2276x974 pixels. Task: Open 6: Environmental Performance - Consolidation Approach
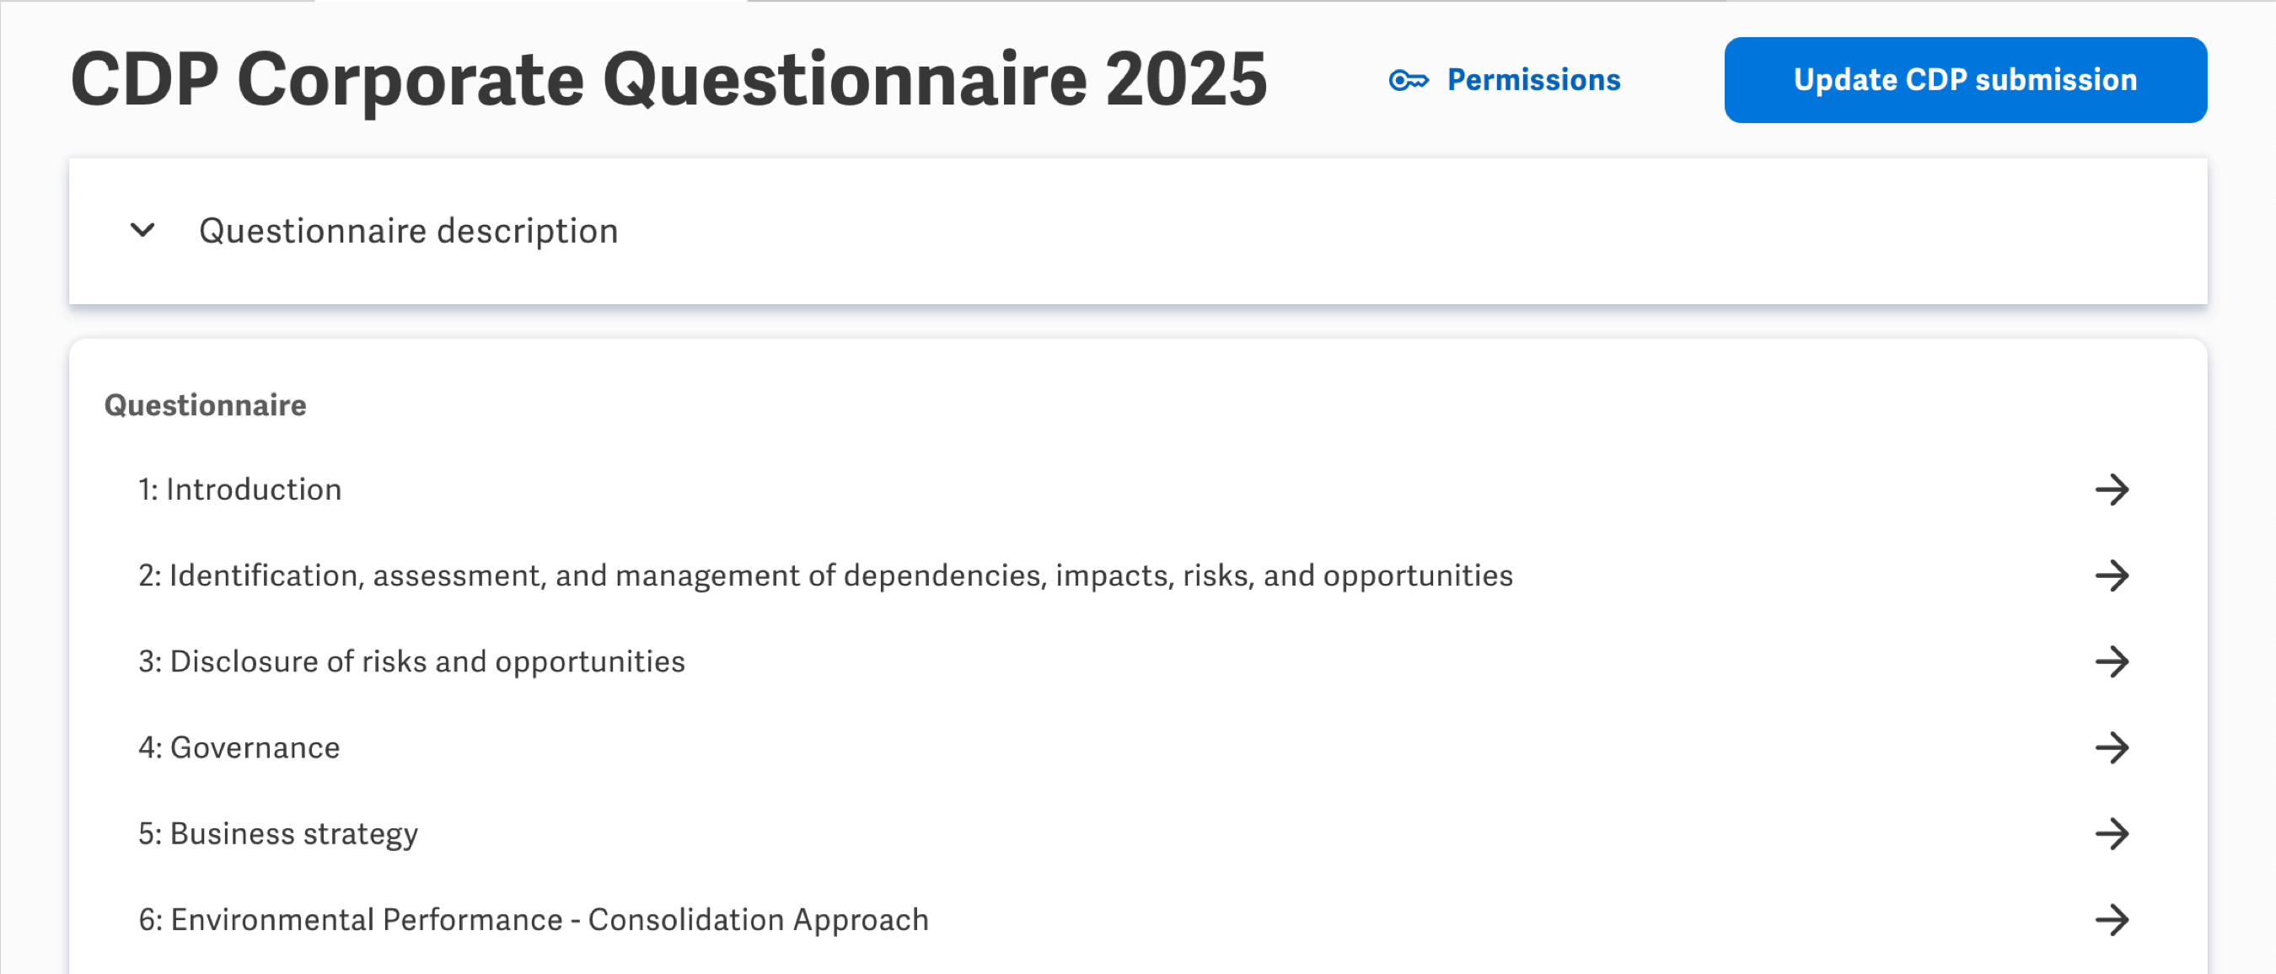point(534,920)
